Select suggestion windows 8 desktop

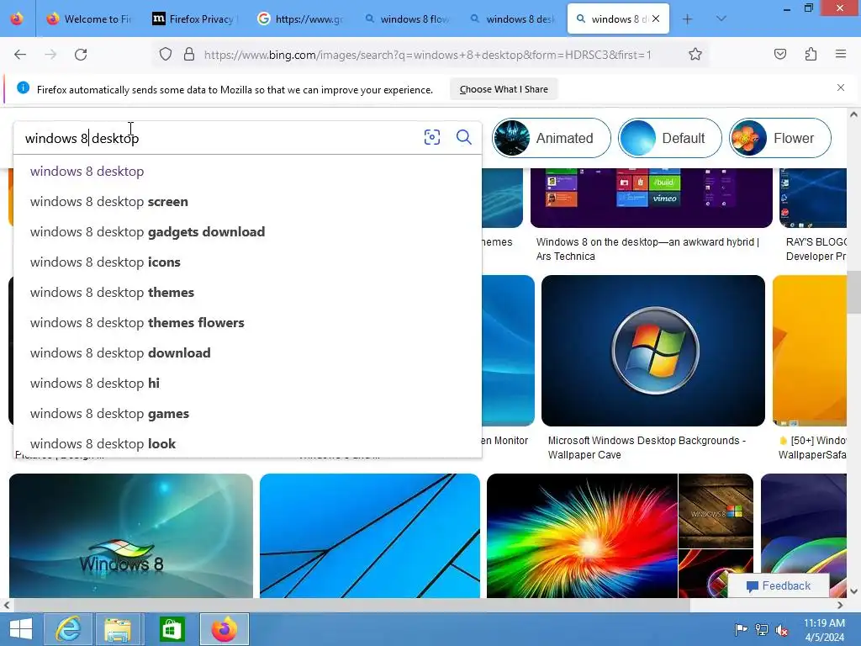pos(248,172)
